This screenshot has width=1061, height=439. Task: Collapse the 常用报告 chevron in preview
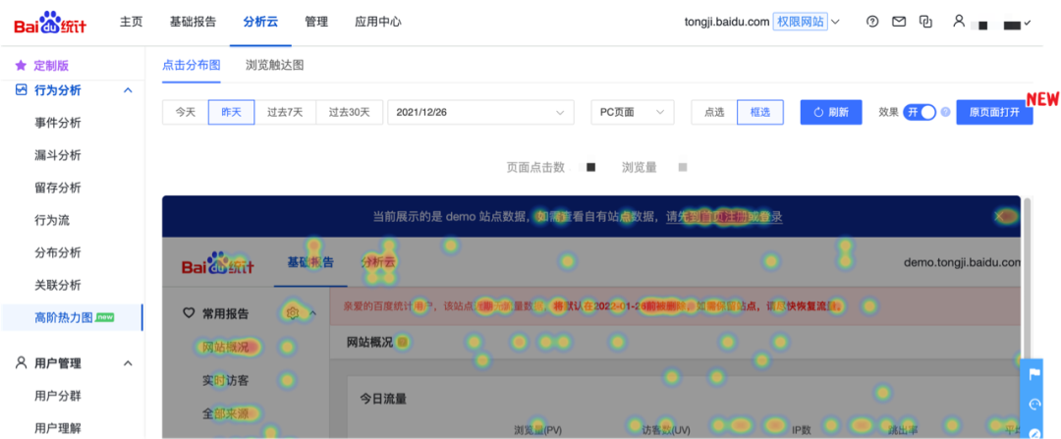(312, 313)
